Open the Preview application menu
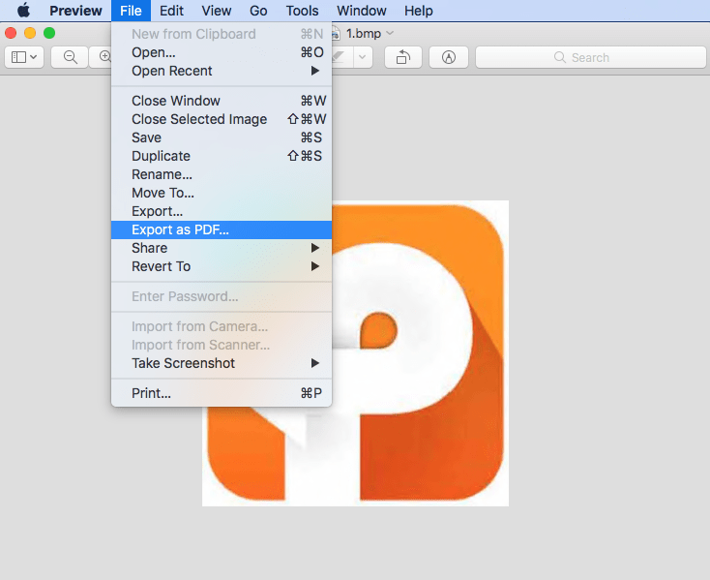 (x=75, y=11)
